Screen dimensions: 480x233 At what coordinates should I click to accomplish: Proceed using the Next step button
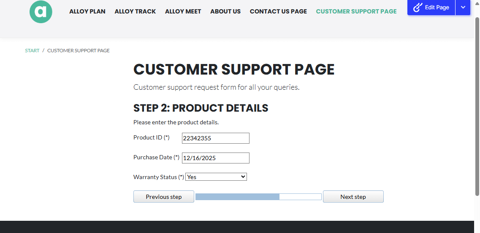coord(353,197)
